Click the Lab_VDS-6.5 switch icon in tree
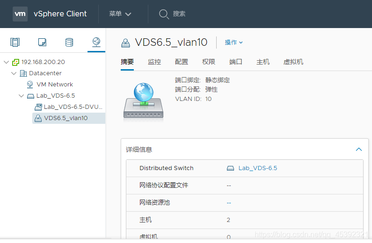372x243 pixels. point(30,96)
